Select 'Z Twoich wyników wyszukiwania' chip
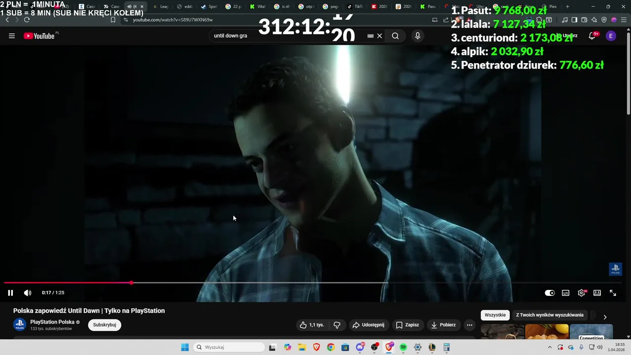 click(x=550, y=315)
